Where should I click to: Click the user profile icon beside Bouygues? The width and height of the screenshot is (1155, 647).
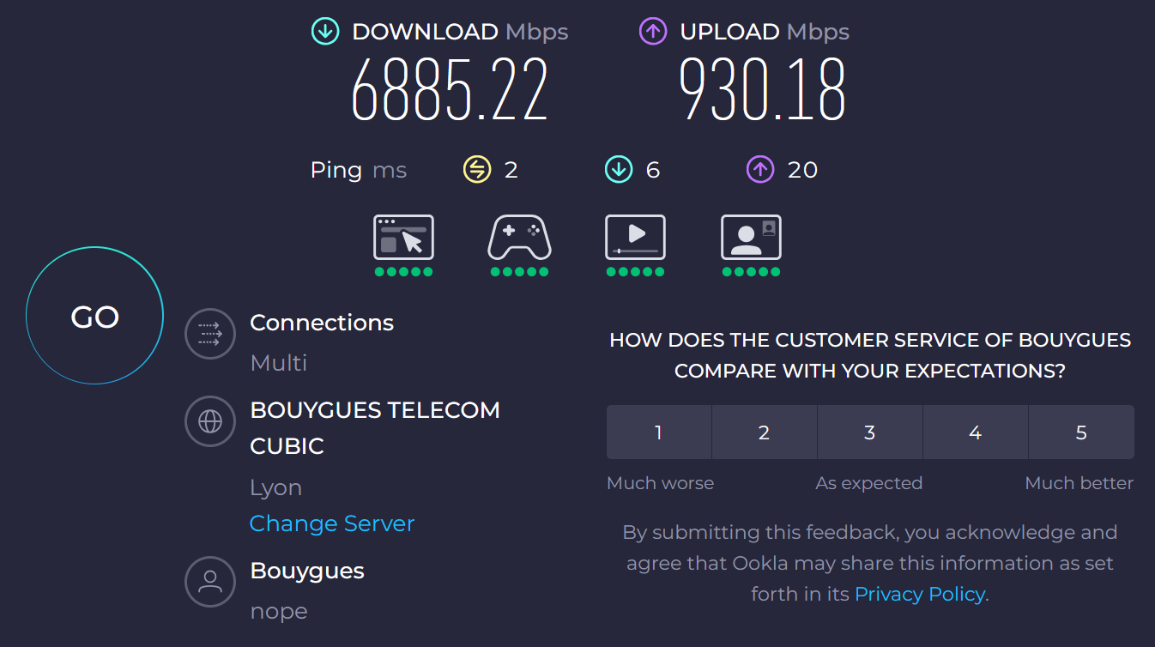210,582
